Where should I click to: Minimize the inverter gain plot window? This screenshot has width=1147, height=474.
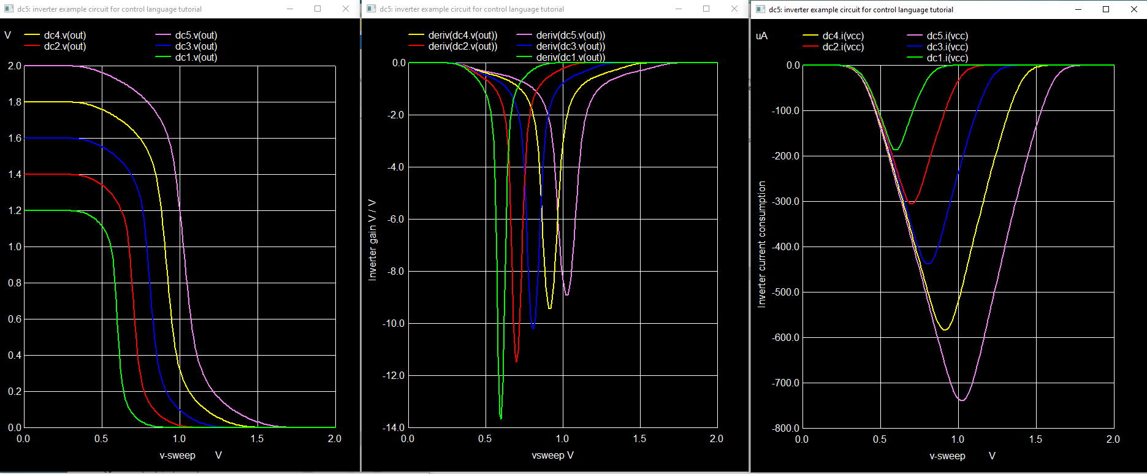point(679,9)
